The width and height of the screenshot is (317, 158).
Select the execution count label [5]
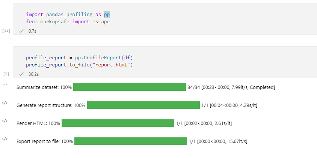[x=6, y=74]
